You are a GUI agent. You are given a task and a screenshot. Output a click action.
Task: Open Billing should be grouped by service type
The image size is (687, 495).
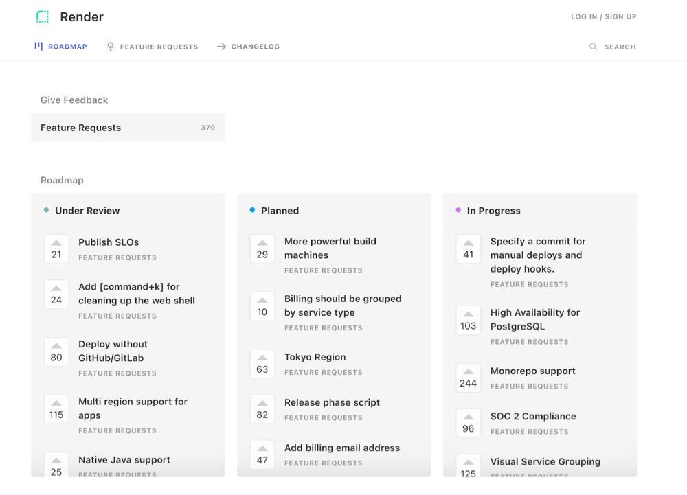[343, 306]
